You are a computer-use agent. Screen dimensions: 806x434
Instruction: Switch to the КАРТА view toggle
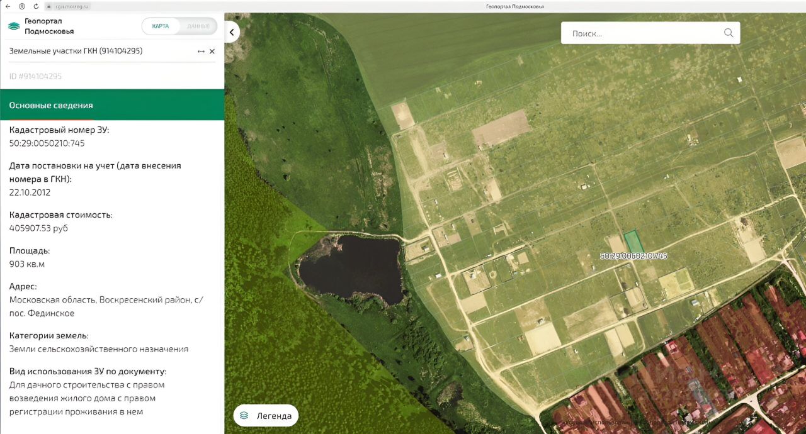[x=161, y=26]
